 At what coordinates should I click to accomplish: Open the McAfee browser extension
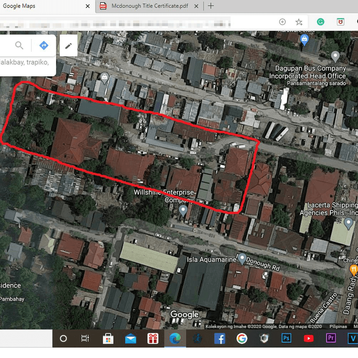coord(340,22)
